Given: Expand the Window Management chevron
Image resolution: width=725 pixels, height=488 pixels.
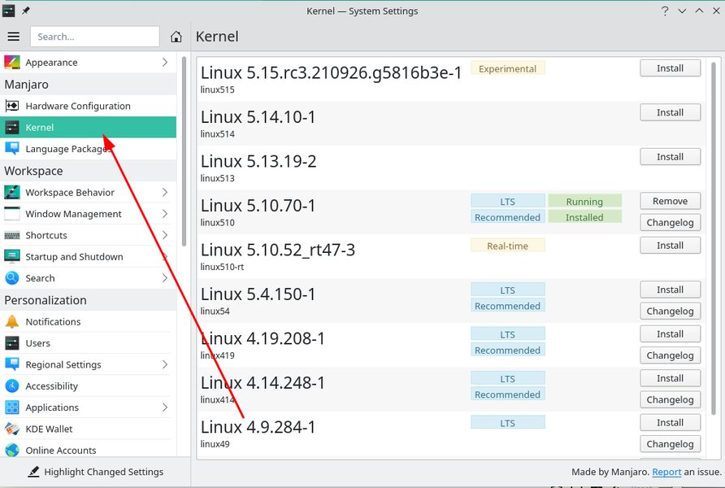Looking at the screenshot, I should (165, 214).
